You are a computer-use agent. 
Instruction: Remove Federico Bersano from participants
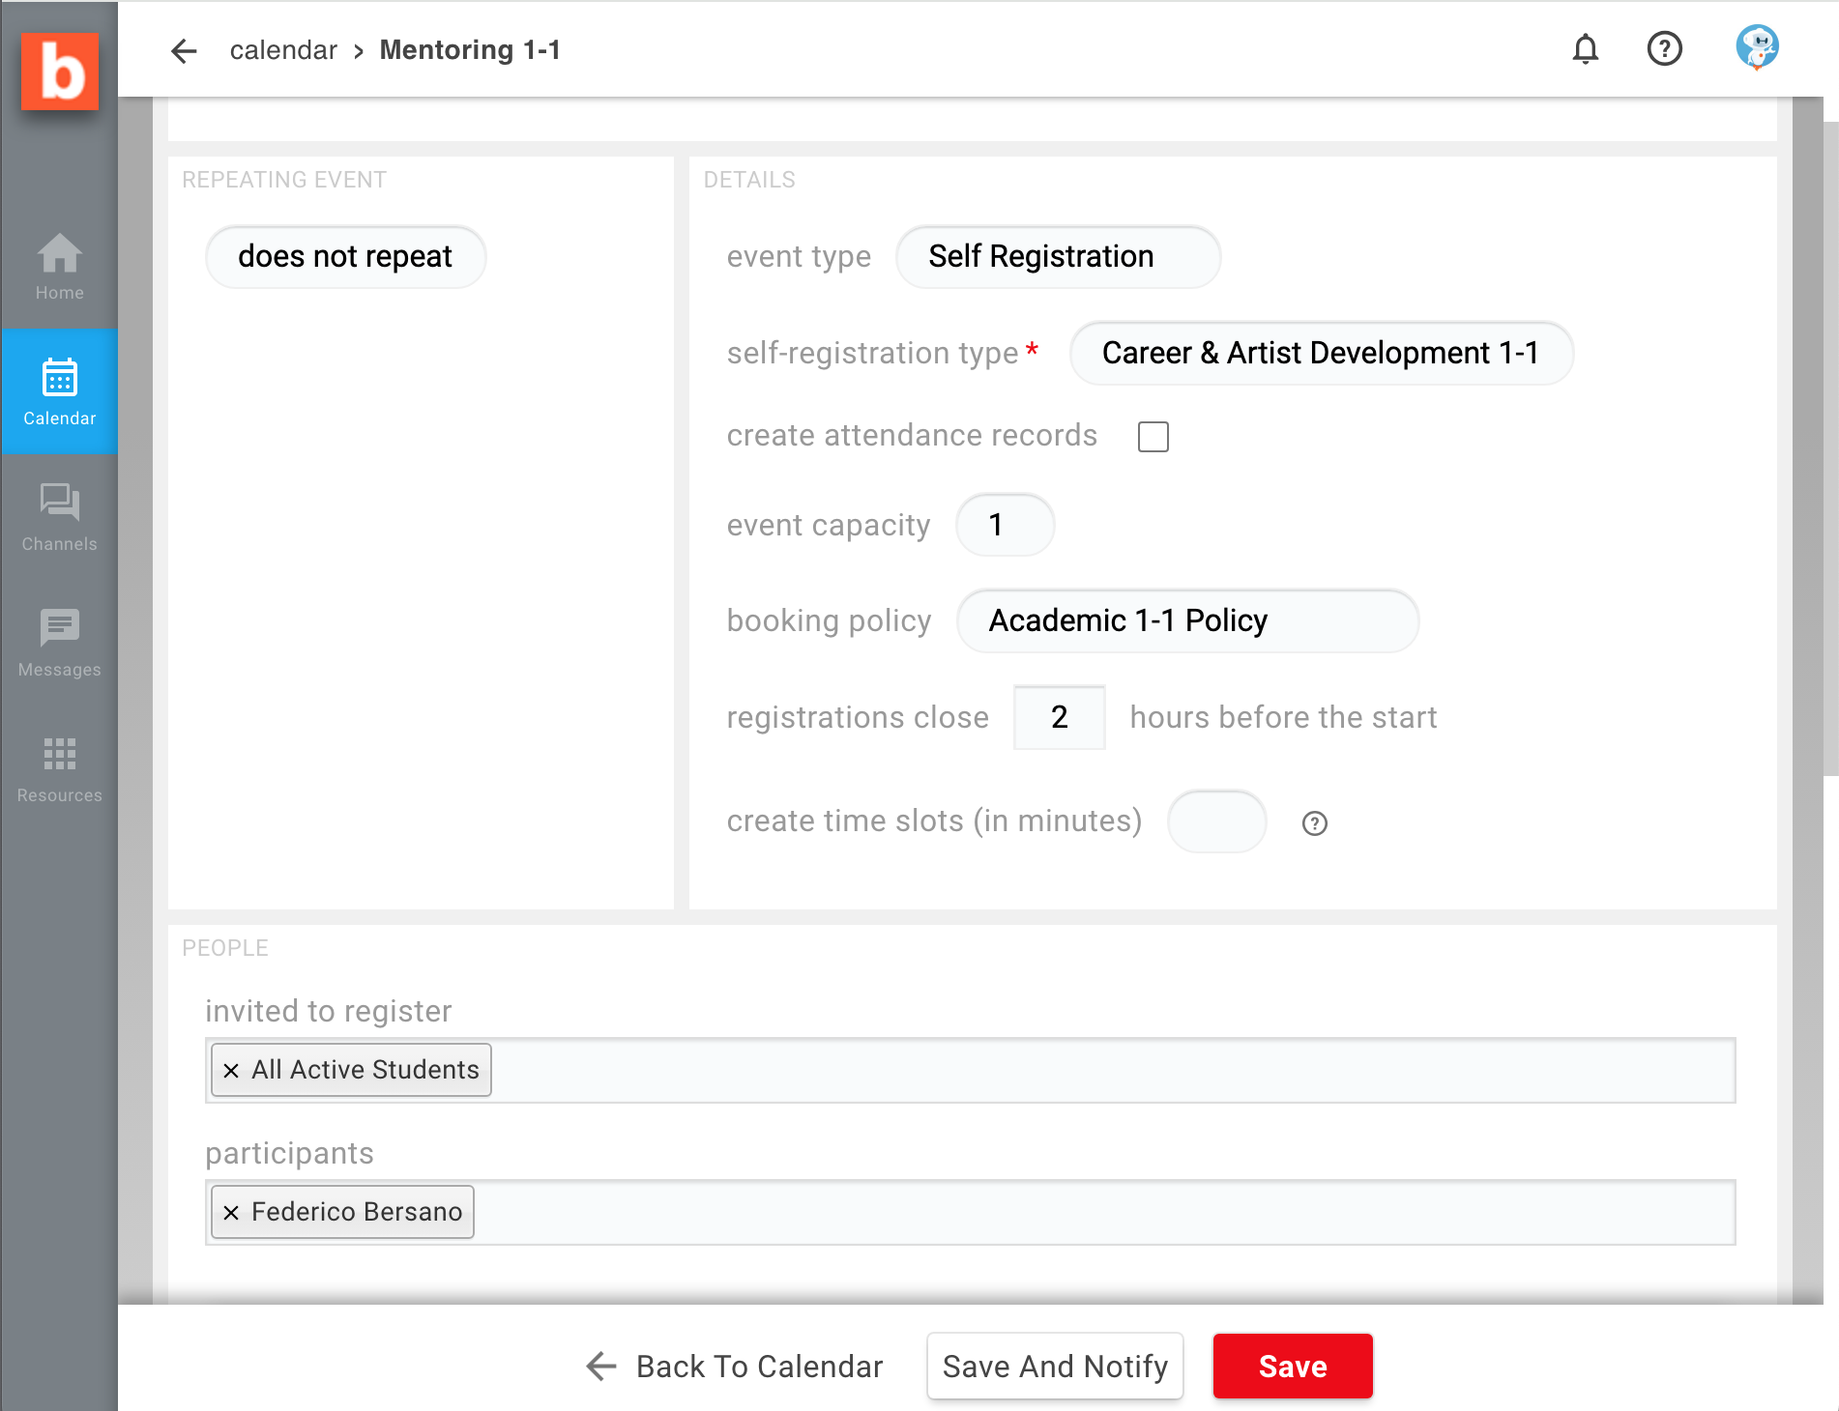click(x=231, y=1213)
